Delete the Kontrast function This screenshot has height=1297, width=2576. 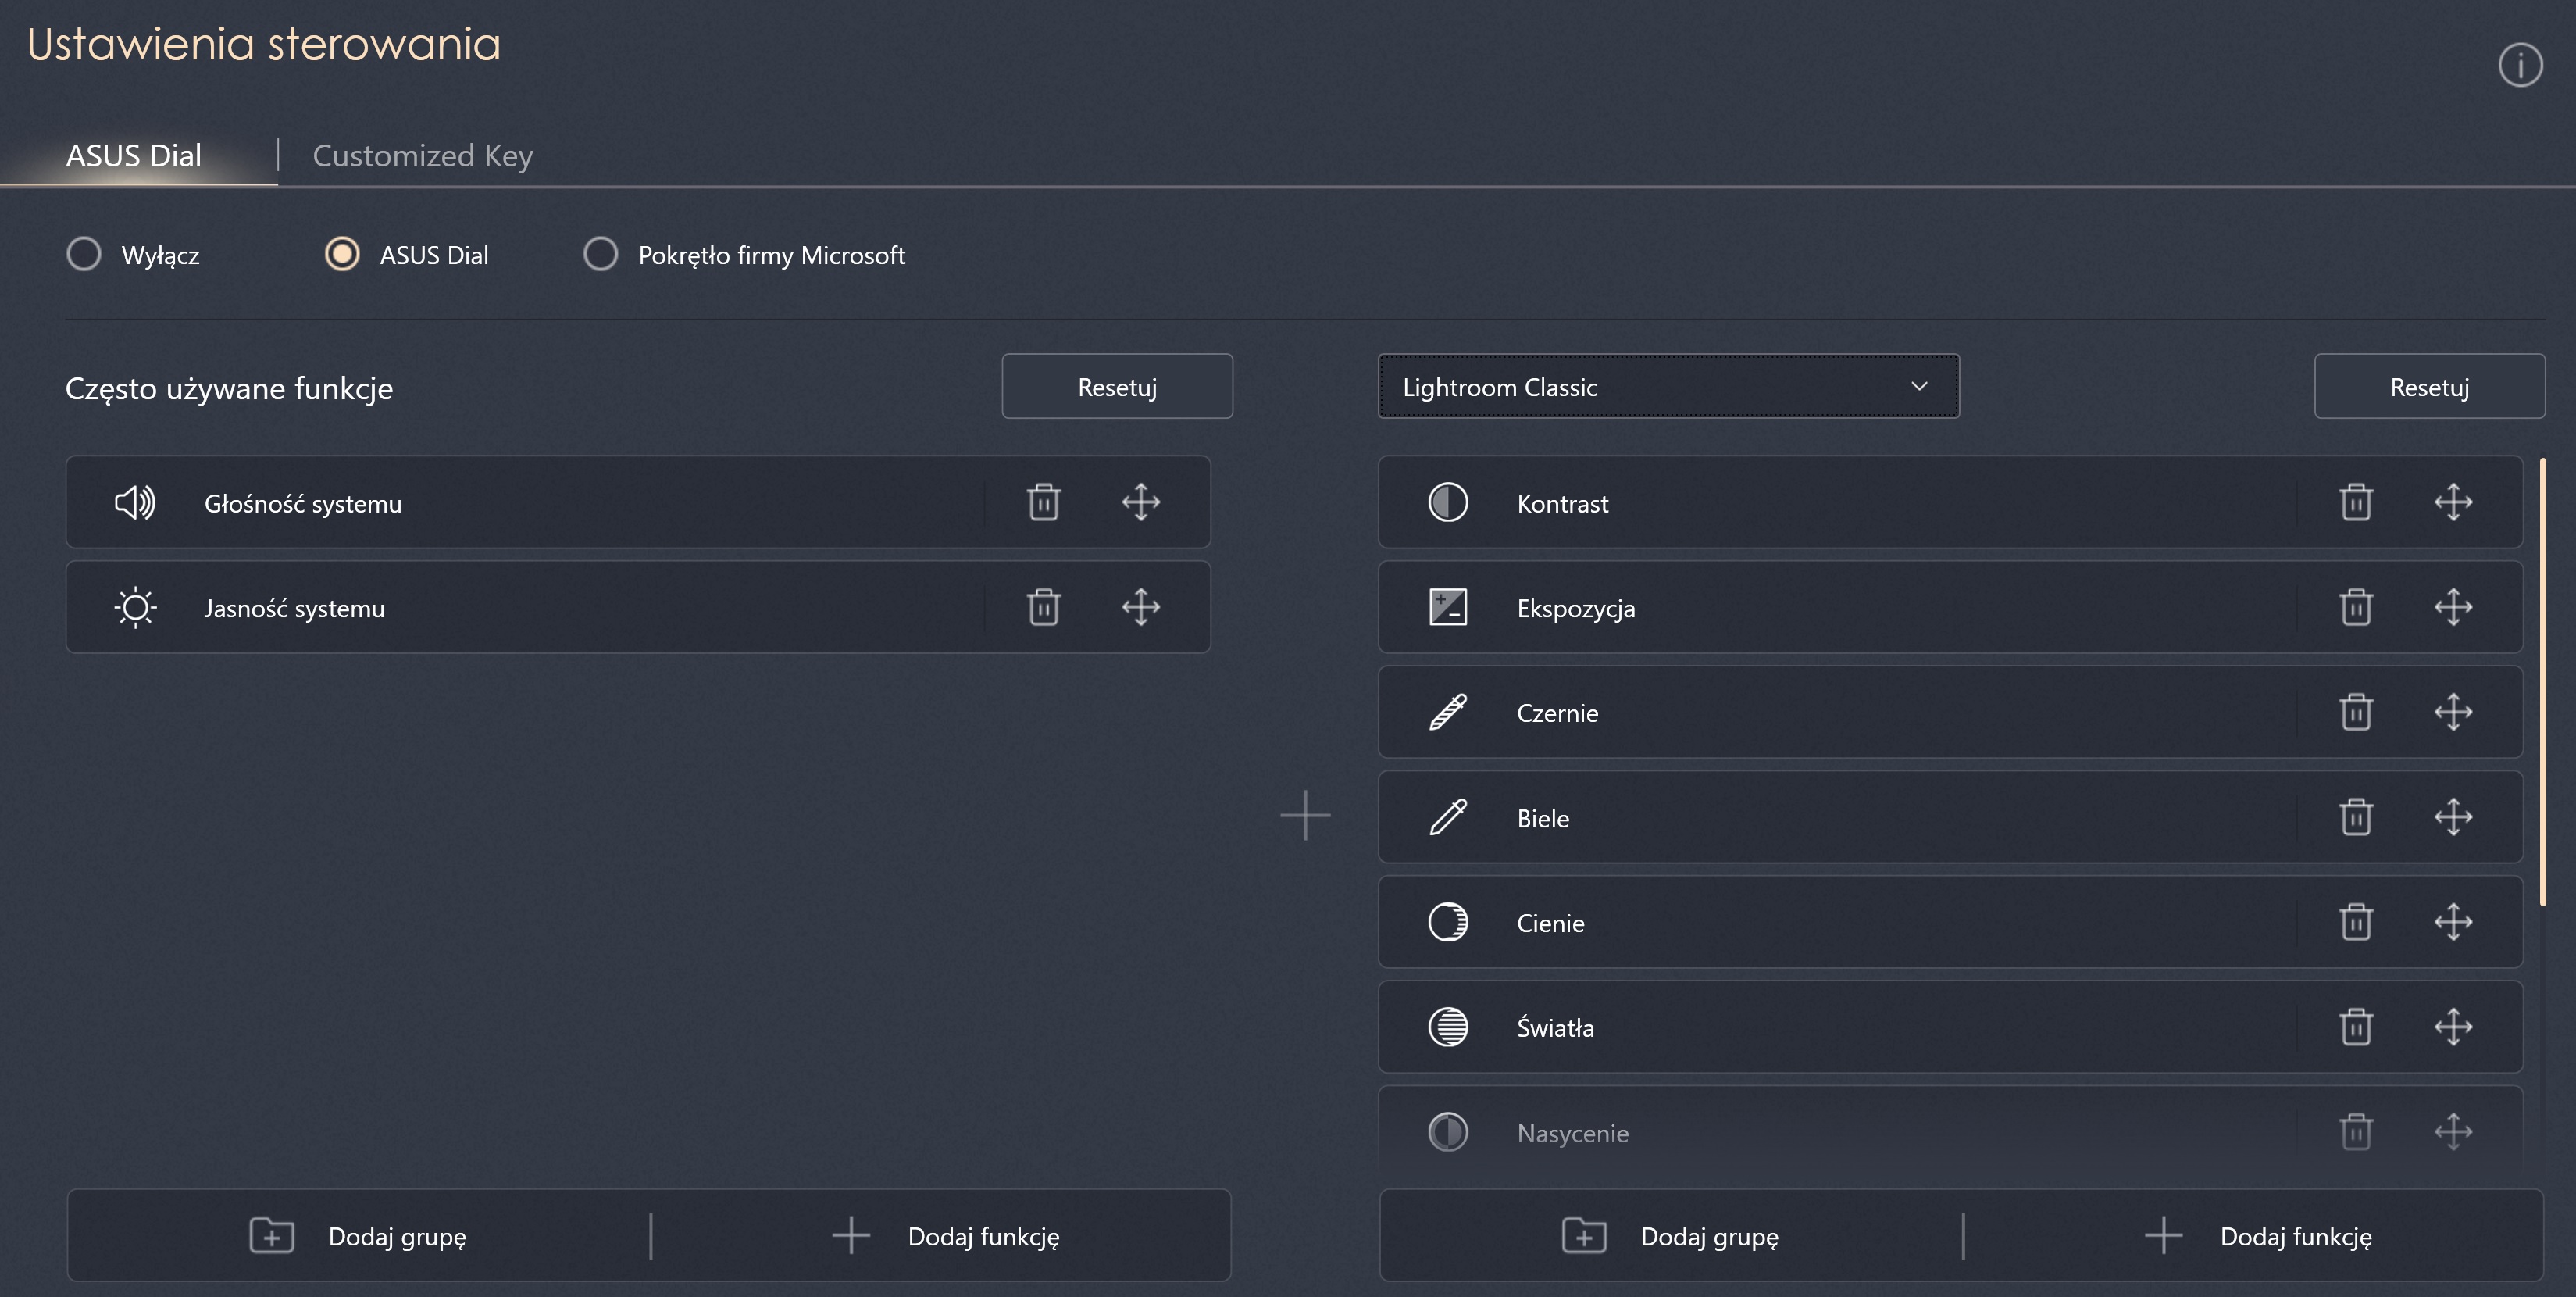pos(2355,502)
